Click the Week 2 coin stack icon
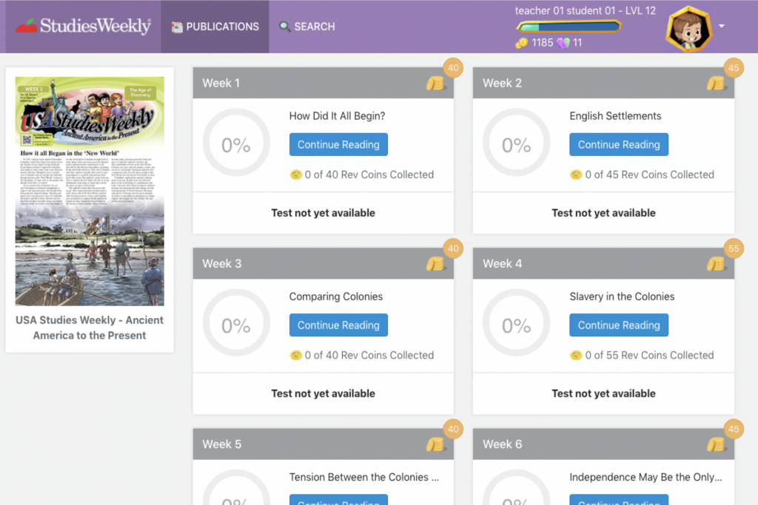 716,84
